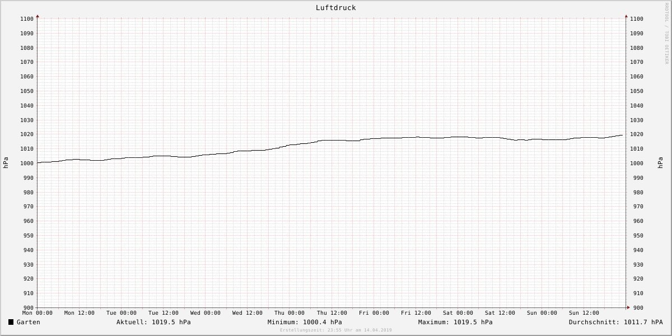Click the Fri 00:00 time axis label
The height and width of the screenshot is (336, 672).
374,313
